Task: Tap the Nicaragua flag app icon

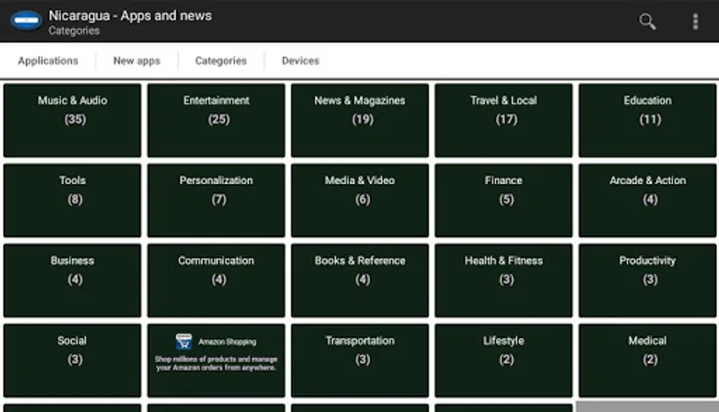Action: pos(26,21)
